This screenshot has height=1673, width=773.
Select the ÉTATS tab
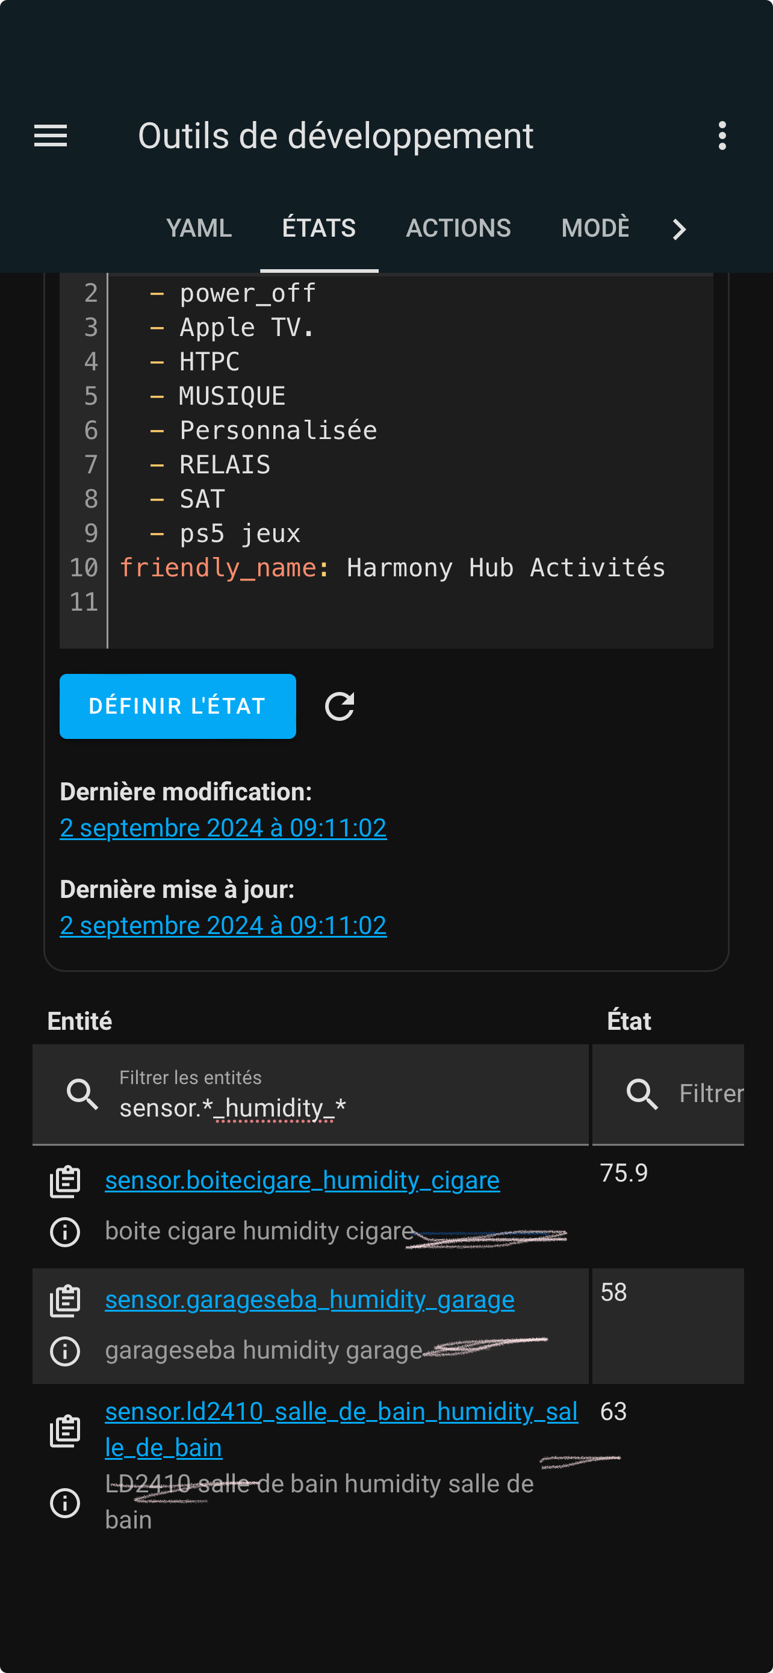click(x=318, y=228)
